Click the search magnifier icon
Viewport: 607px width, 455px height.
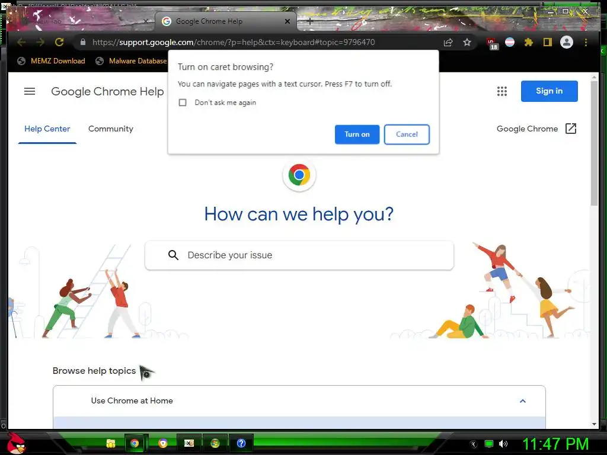click(174, 255)
